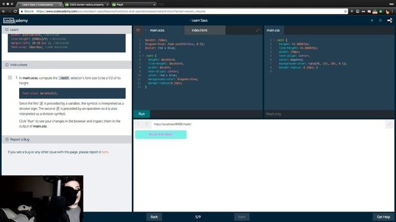Screen dimensions: 396x222
Task: Switch to the main.scss editor tab
Action: 157,30
